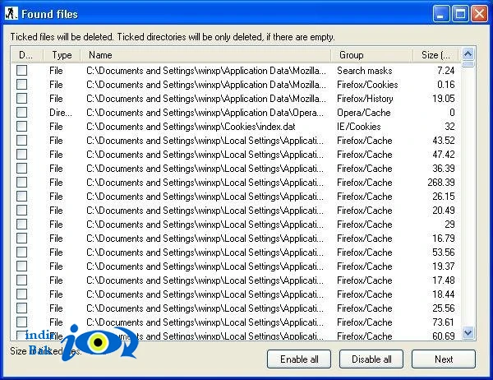Select the Cookies\index.dat file path
This screenshot has width=493, height=380.
(191, 127)
